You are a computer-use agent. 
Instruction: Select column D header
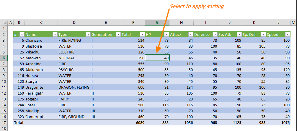(74, 23)
